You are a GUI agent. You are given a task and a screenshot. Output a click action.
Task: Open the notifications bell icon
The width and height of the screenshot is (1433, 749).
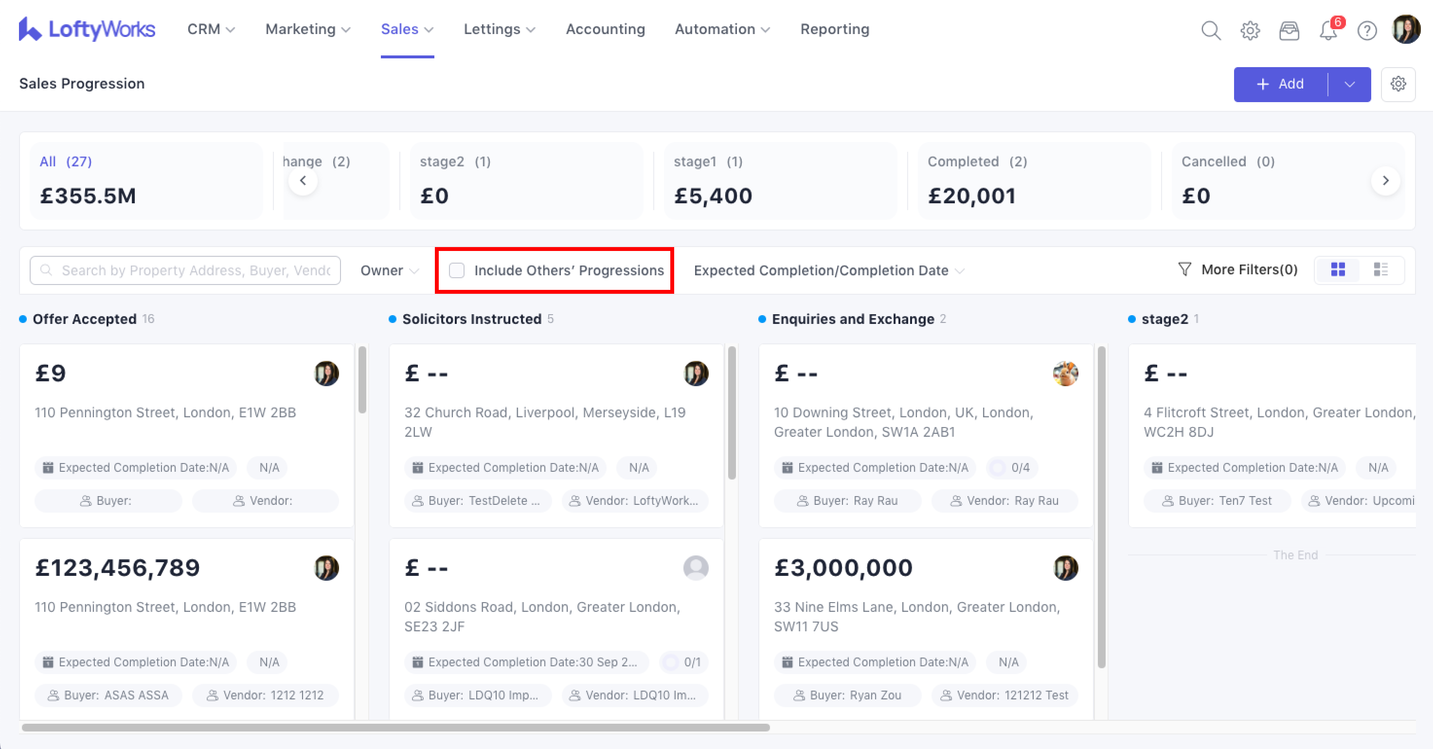1328,30
